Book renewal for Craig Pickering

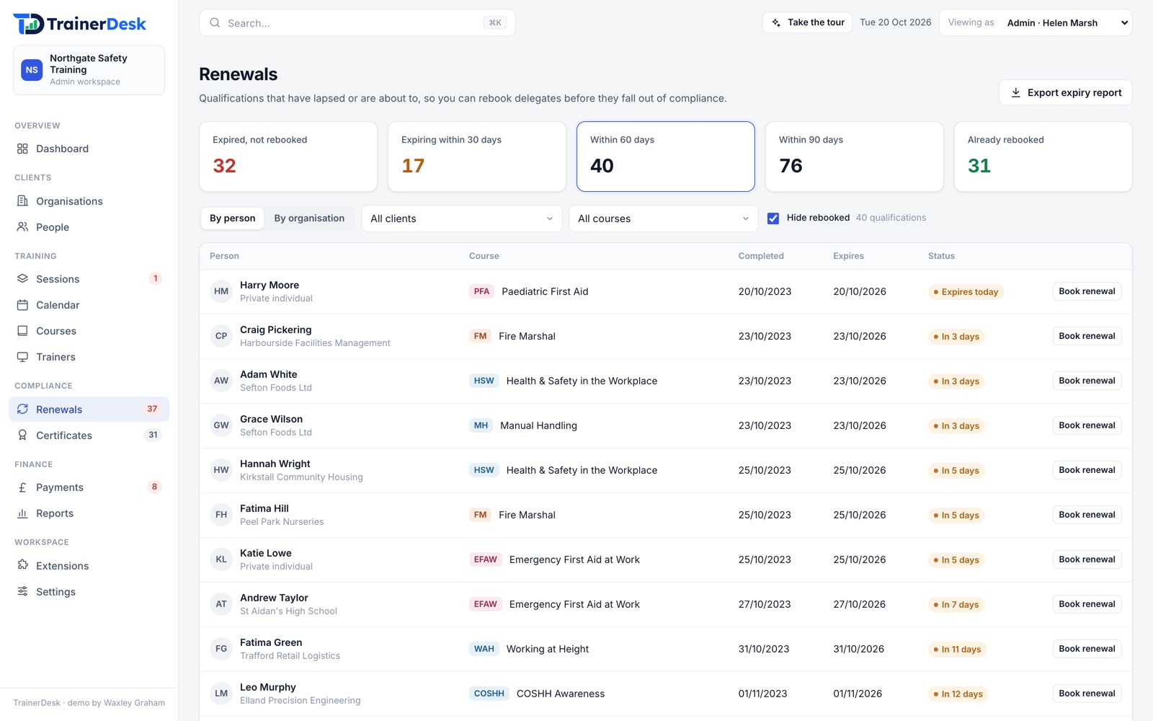(x=1087, y=336)
